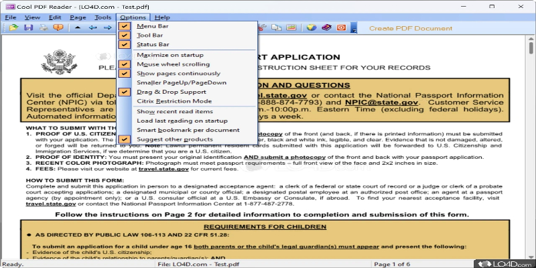The height and width of the screenshot is (268, 536).
Task: Click the blue right arrow forward icon
Action: (x=109, y=28)
